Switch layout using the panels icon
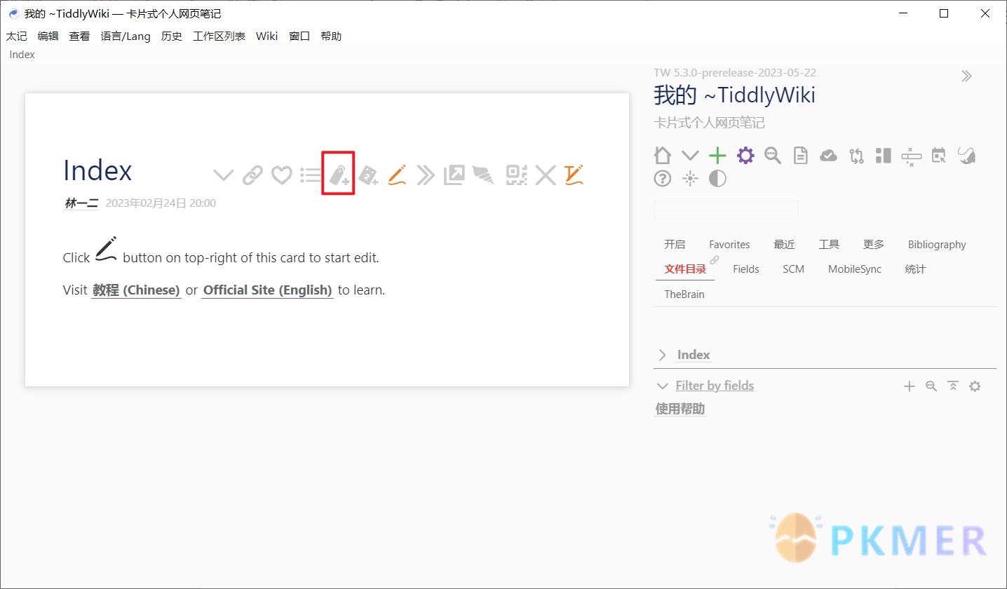 [x=884, y=155]
